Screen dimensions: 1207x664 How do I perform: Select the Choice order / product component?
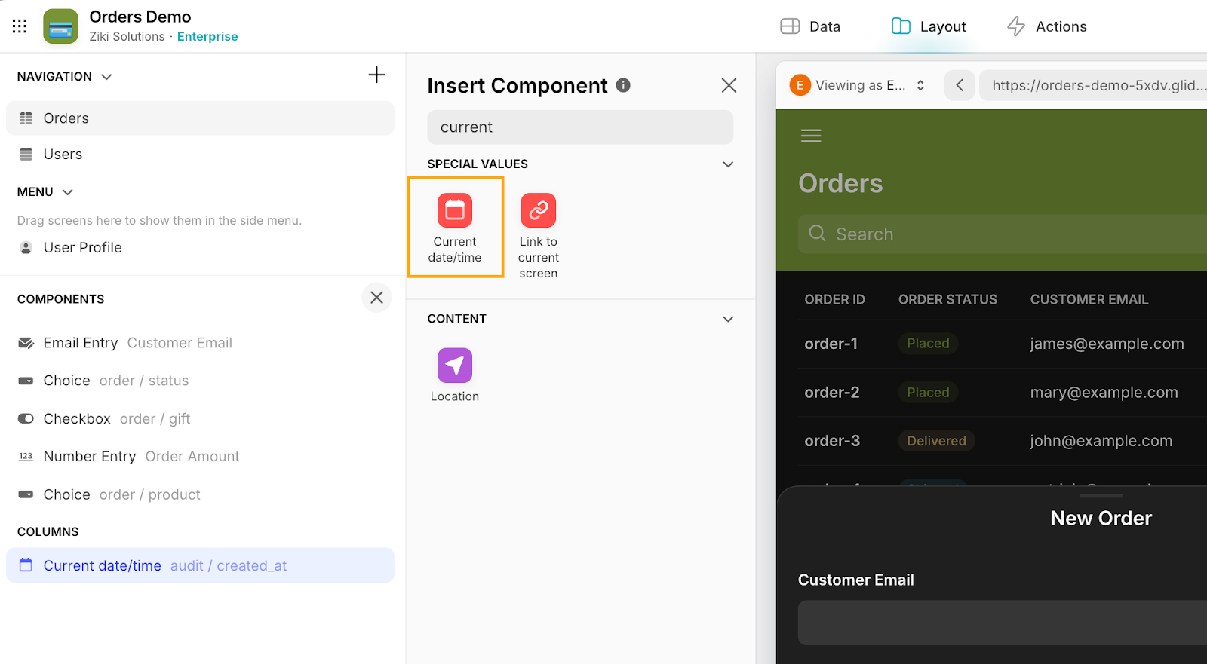(200, 494)
